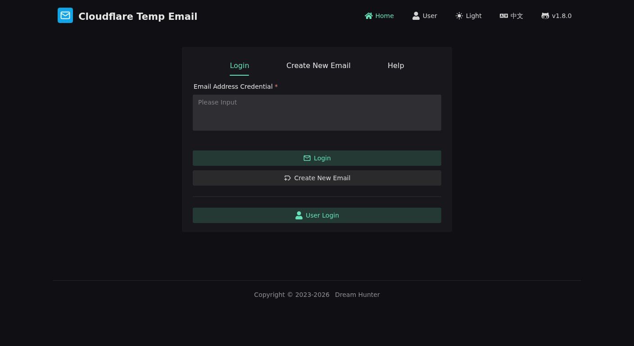Screen dimensions: 634x346
Task: Click the Dream Hunter footer link
Action: 358,295
